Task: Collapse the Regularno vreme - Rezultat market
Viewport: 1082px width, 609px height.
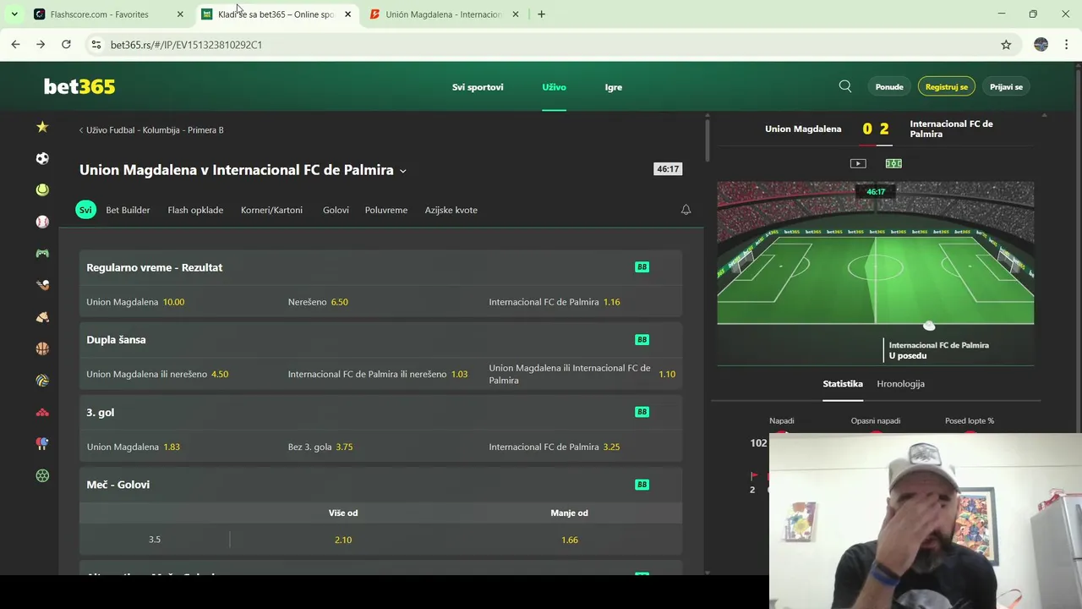Action: pos(380,267)
